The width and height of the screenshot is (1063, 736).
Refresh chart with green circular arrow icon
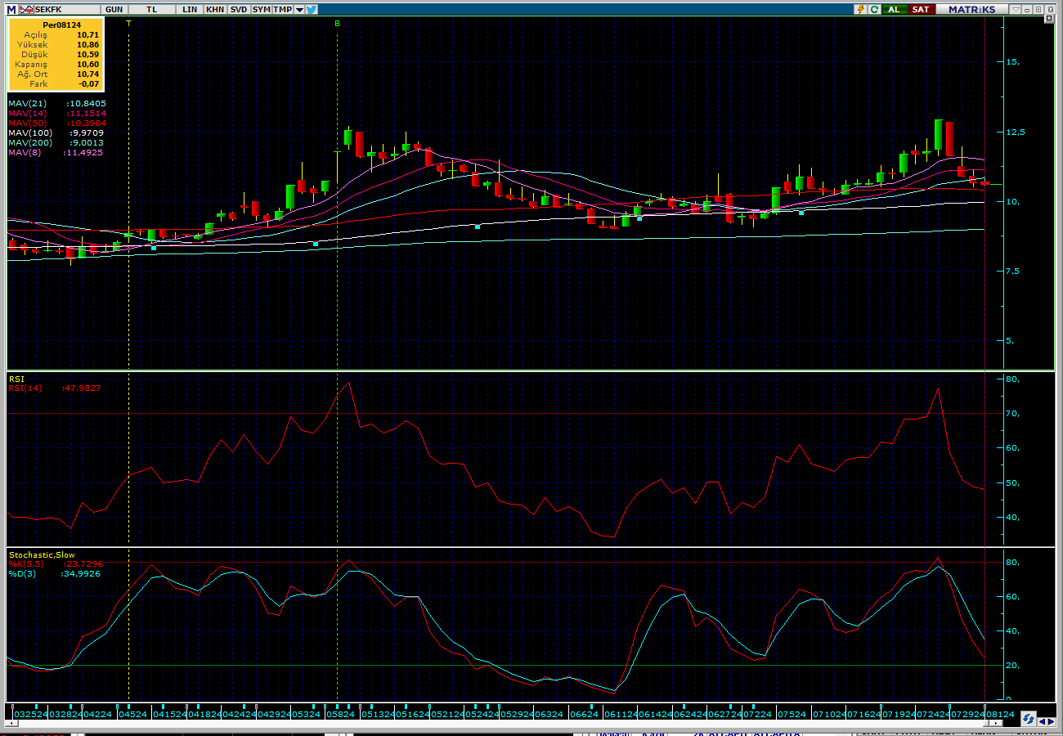874,9
